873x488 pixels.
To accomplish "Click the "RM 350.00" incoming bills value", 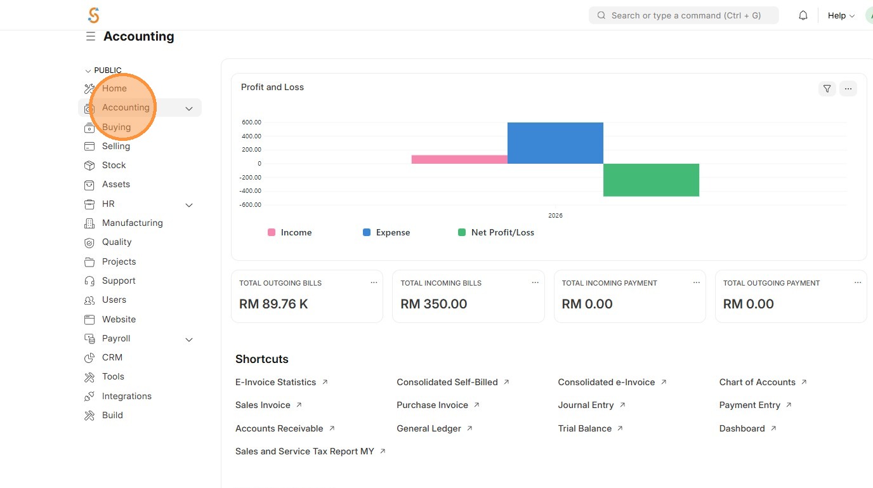I will tap(434, 304).
